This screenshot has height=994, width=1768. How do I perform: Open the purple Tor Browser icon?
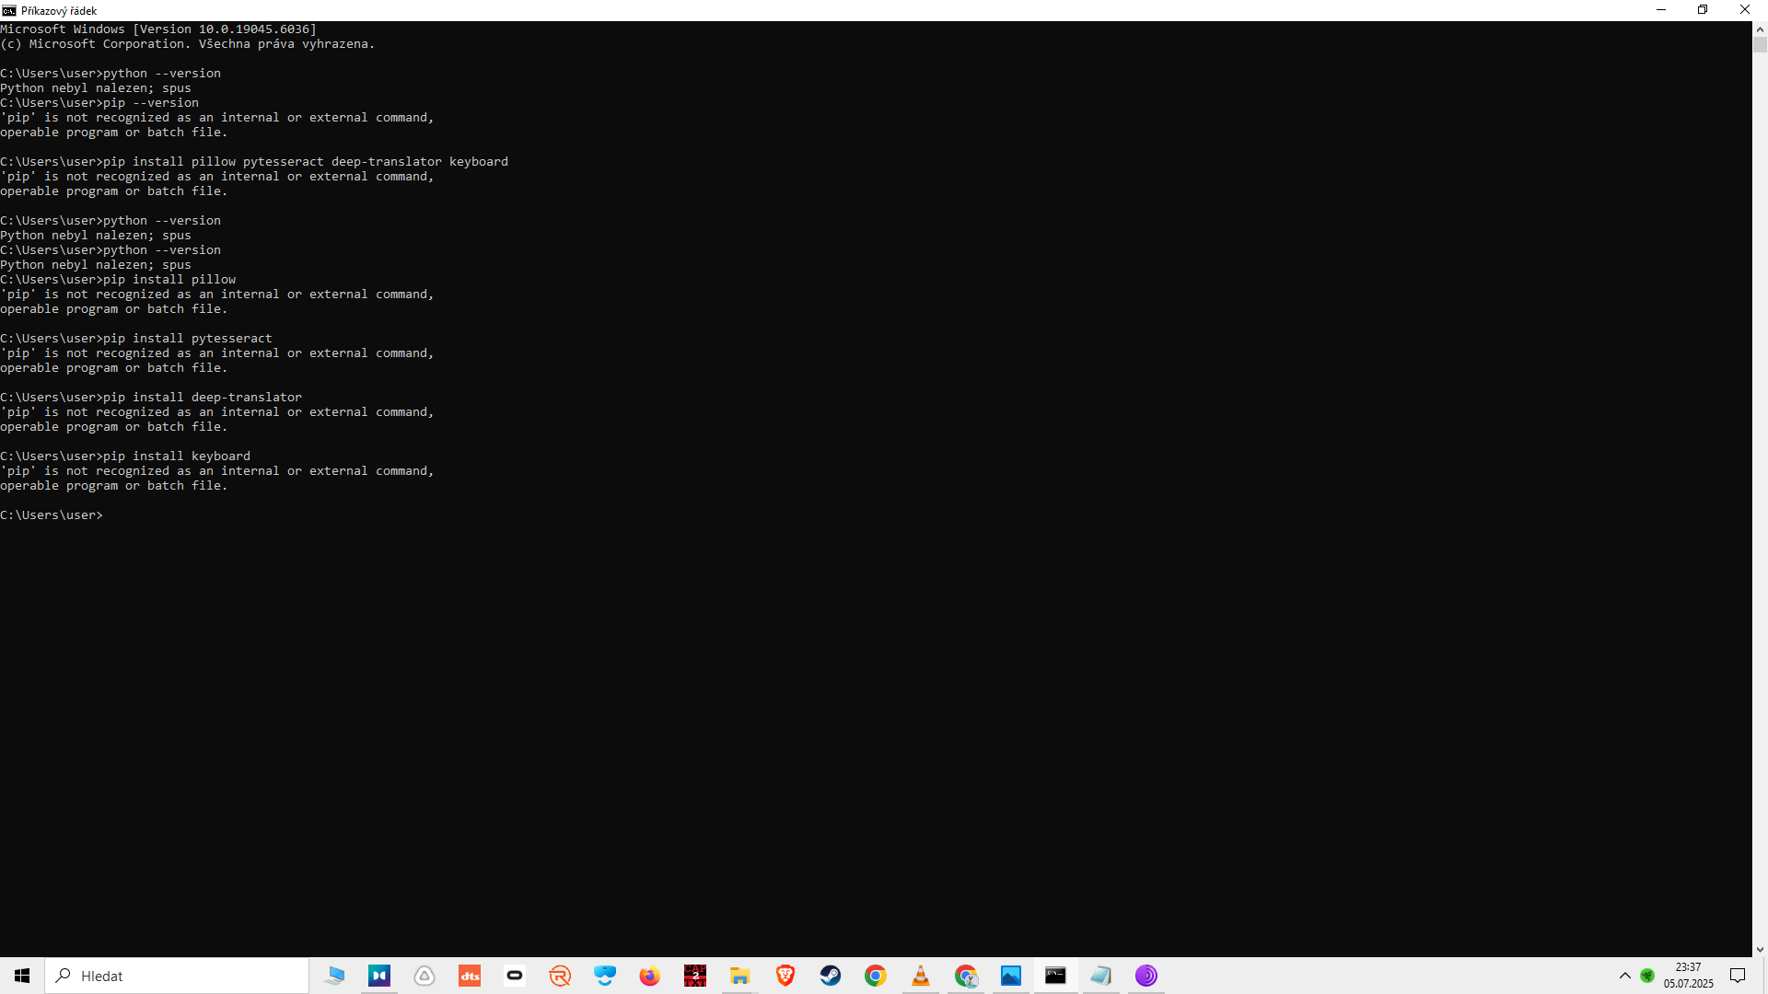point(1146,976)
